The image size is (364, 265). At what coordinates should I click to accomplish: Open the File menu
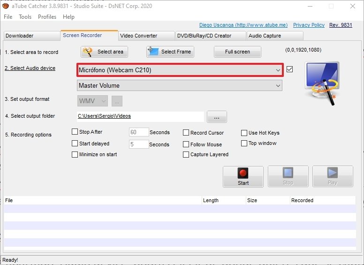8,17
